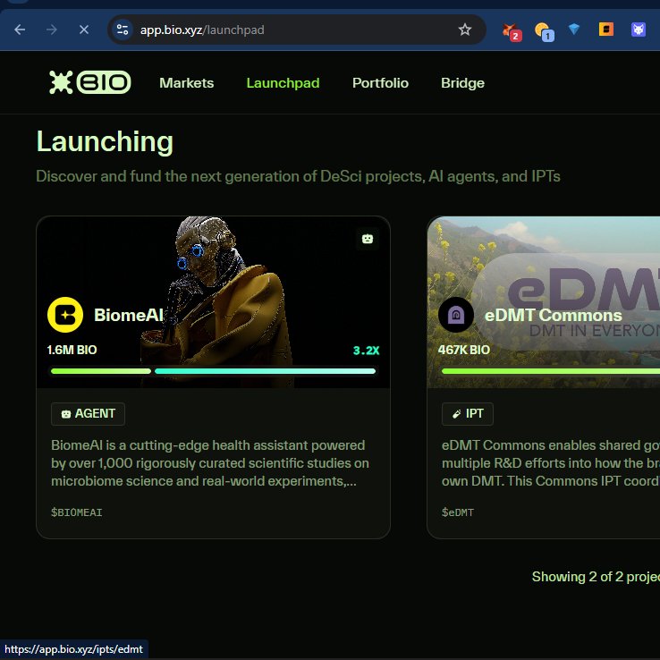Open site information icon in address bar
The height and width of the screenshot is (660, 660).
tap(123, 30)
